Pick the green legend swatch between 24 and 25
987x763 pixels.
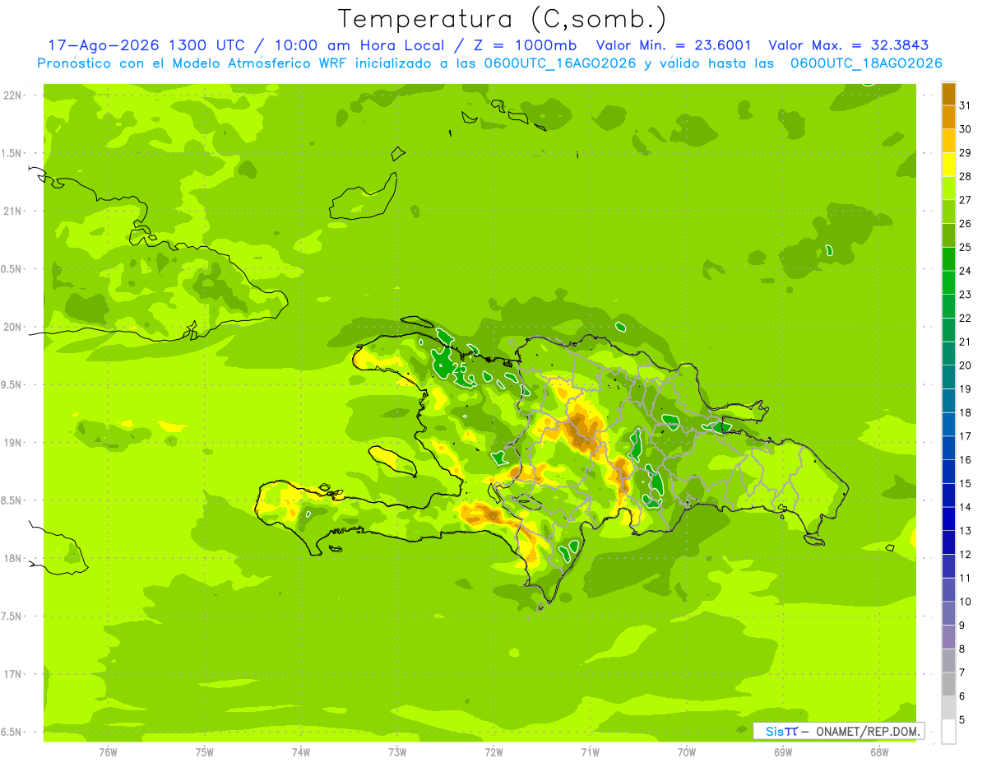(948, 259)
